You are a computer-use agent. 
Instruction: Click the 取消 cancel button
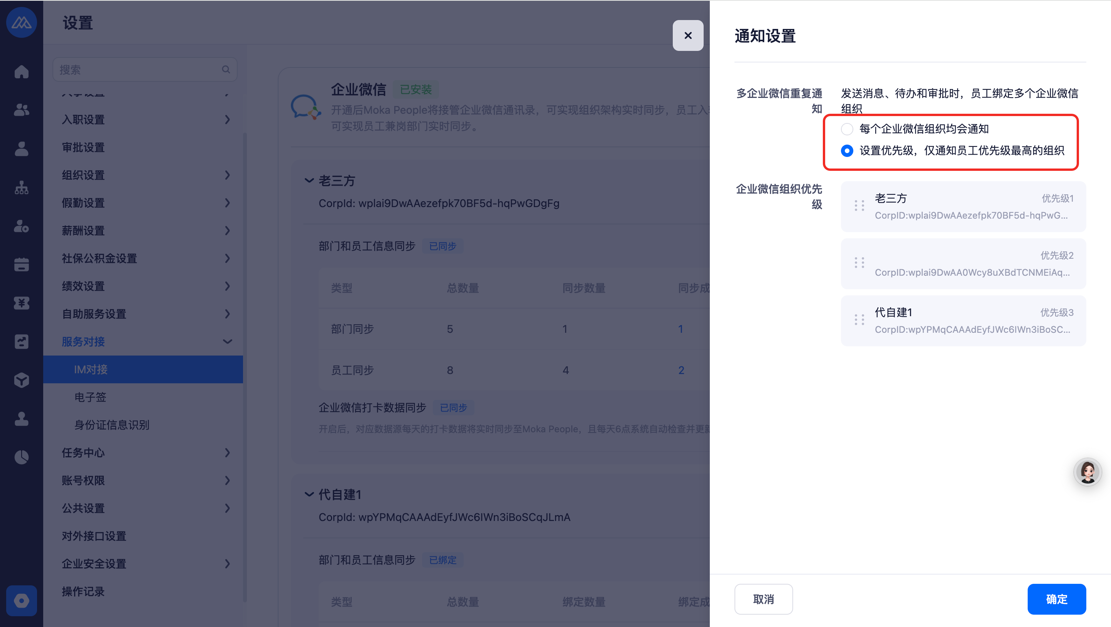[x=763, y=599]
